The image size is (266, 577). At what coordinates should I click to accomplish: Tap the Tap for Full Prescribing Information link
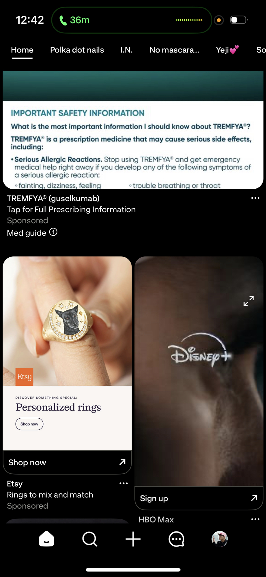[71, 209]
